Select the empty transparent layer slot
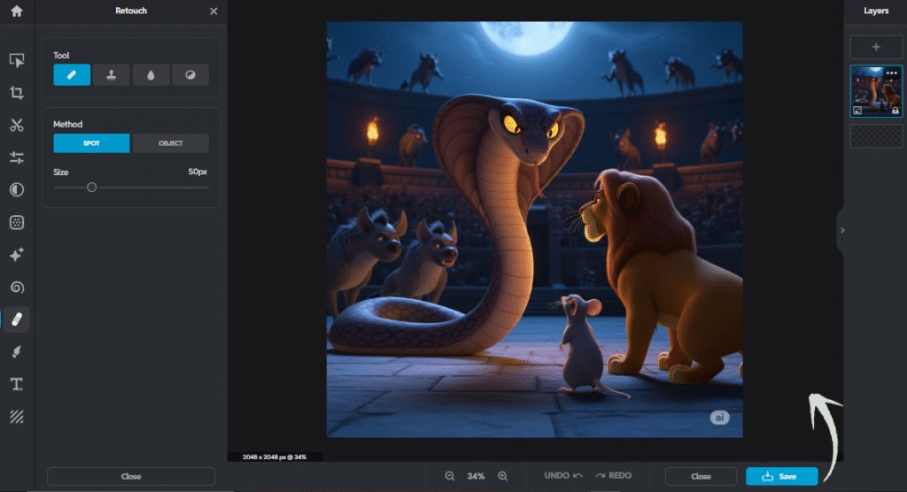The image size is (907, 492). click(876, 136)
